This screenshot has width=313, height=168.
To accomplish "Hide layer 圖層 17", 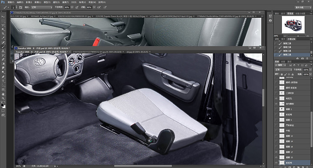I will click(x=276, y=152).
